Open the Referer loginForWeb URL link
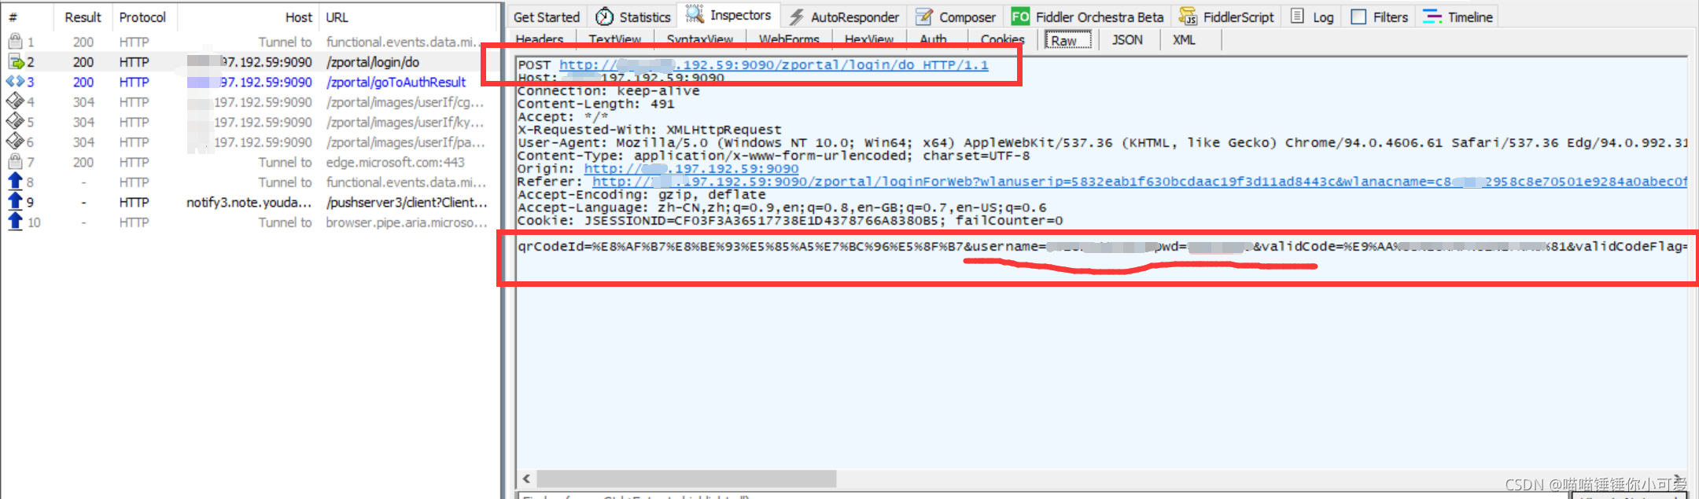Viewport: 1699px width, 499px height. [1140, 182]
